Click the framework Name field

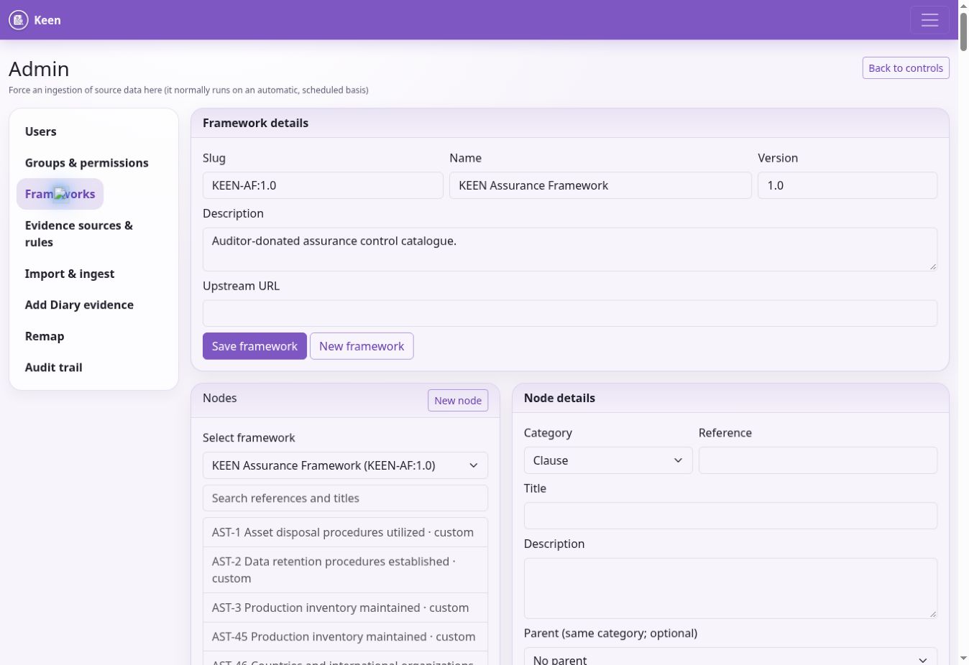coord(600,185)
